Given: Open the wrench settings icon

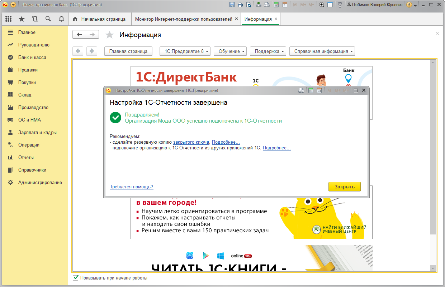Looking at the screenshot, I should click(340, 5).
